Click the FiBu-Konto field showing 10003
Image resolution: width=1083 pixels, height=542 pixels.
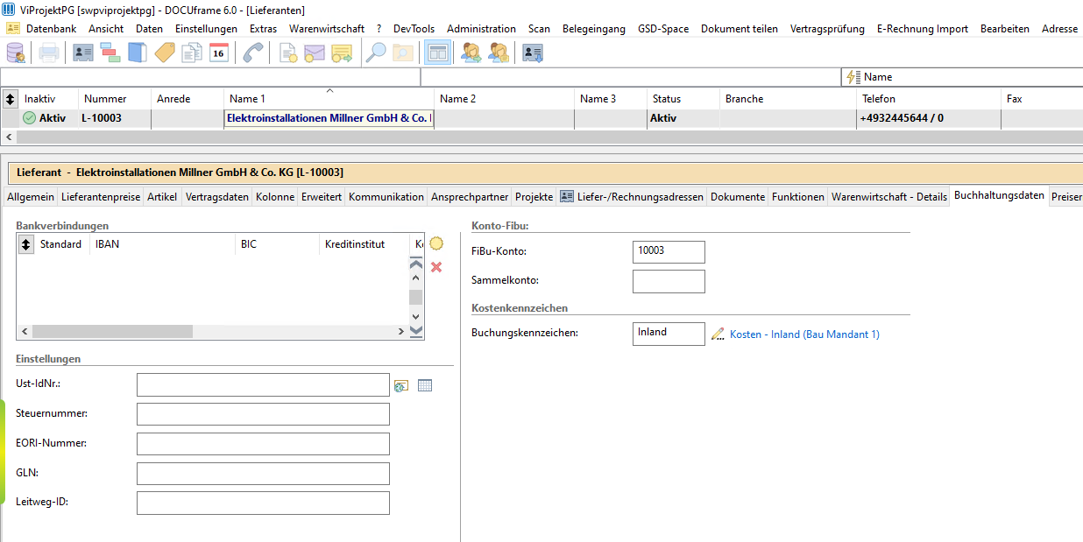669,251
